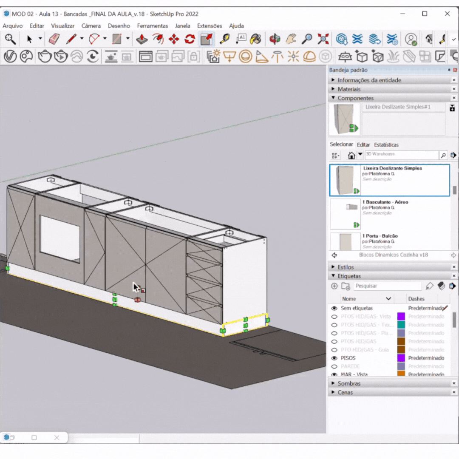The image size is (459, 459).
Task: Pick the Rotate tool in toolbar
Action: pos(190,40)
